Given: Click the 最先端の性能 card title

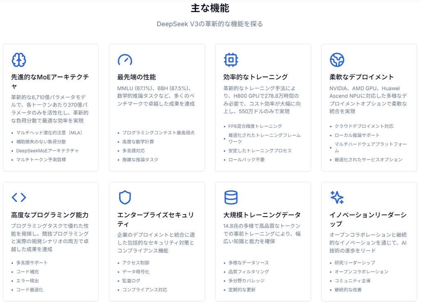Looking at the screenshot, I should 136,77.
